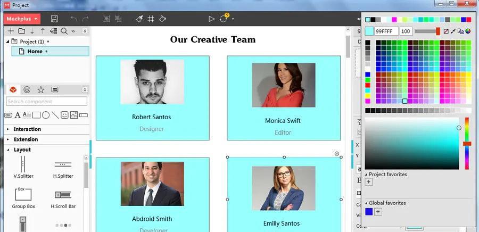Click the vertical hue slider handle
This screenshot has height=232, width=479.
(x=467, y=144)
